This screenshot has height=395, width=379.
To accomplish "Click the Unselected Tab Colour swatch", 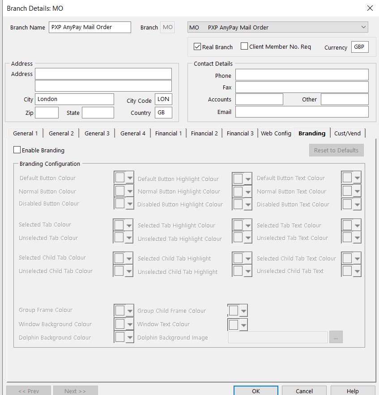I will [x=119, y=237].
